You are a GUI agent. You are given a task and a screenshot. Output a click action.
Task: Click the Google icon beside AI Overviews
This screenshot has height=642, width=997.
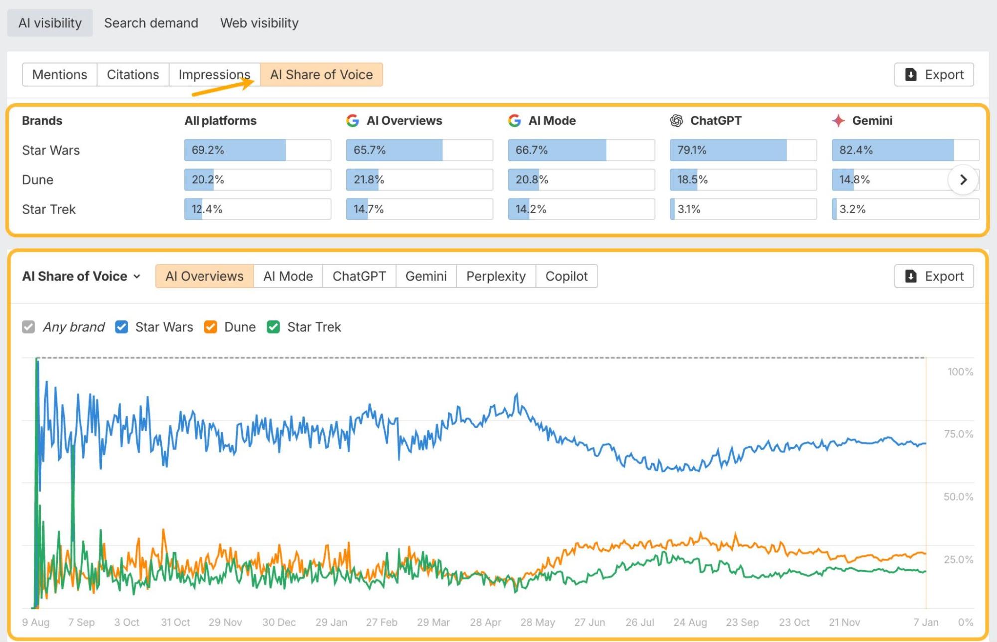click(353, 121)
